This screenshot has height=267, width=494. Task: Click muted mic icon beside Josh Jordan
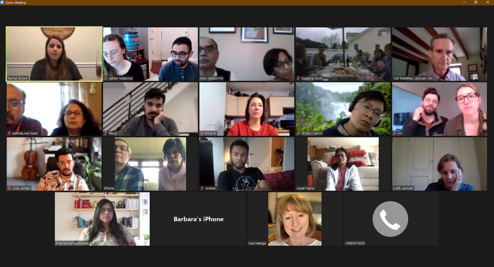click(x=10, y=188)
